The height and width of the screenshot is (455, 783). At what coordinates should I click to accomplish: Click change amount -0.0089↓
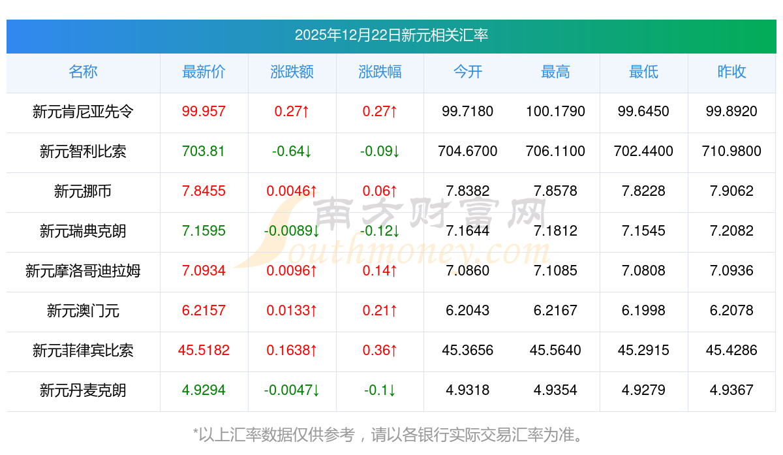point(292,231)
